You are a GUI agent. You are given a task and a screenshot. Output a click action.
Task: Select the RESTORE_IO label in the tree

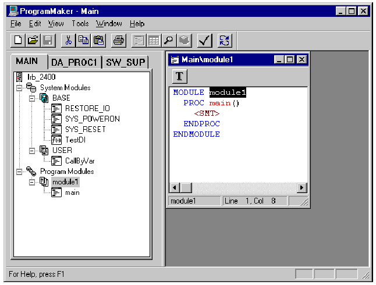coord(87,109)
